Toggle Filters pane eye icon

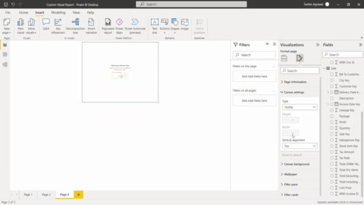(x=267, y=44)
